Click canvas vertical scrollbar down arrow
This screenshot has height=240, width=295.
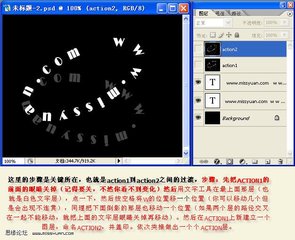click(x=186, y=153)
